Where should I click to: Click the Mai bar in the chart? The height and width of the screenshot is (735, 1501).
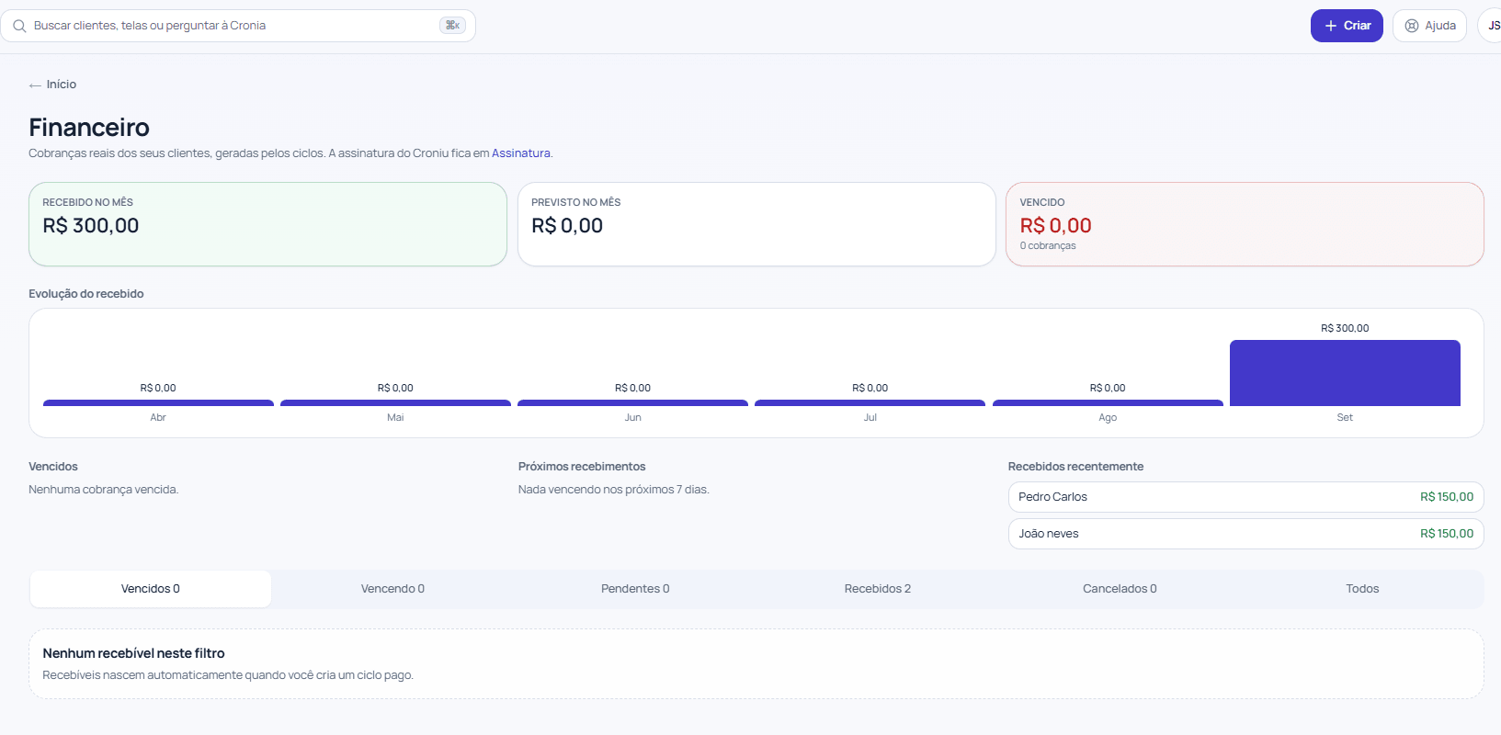pos(395,402)
